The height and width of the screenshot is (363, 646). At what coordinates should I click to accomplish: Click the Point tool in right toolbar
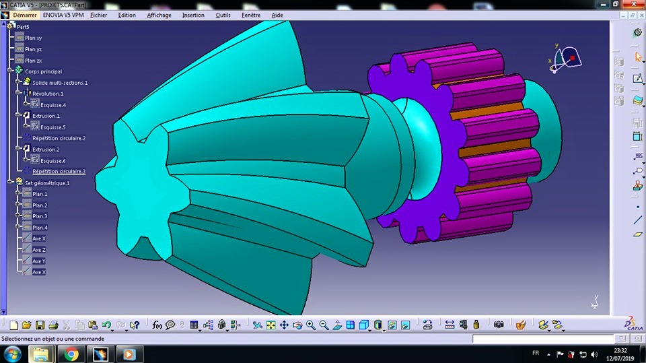click(x=638, y=207)
